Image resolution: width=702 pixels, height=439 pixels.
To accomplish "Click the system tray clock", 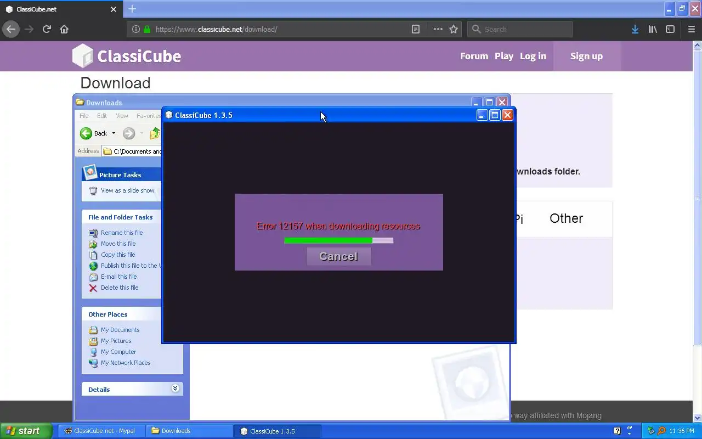I will [x=682, y=431].
